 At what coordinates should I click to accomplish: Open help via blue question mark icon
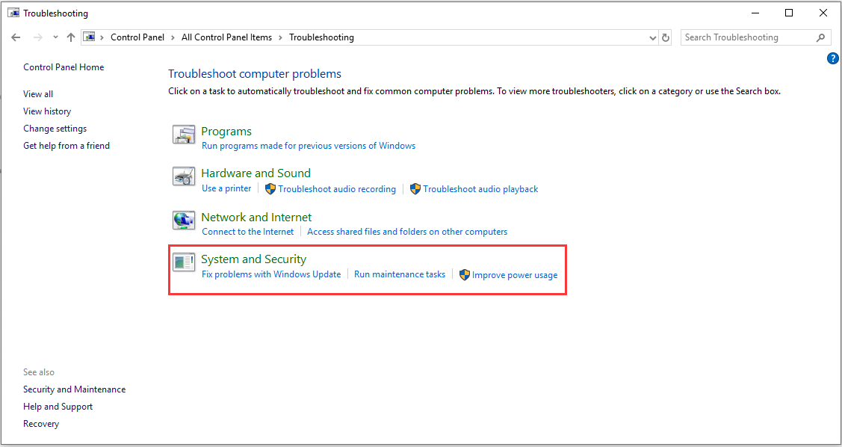832,58
